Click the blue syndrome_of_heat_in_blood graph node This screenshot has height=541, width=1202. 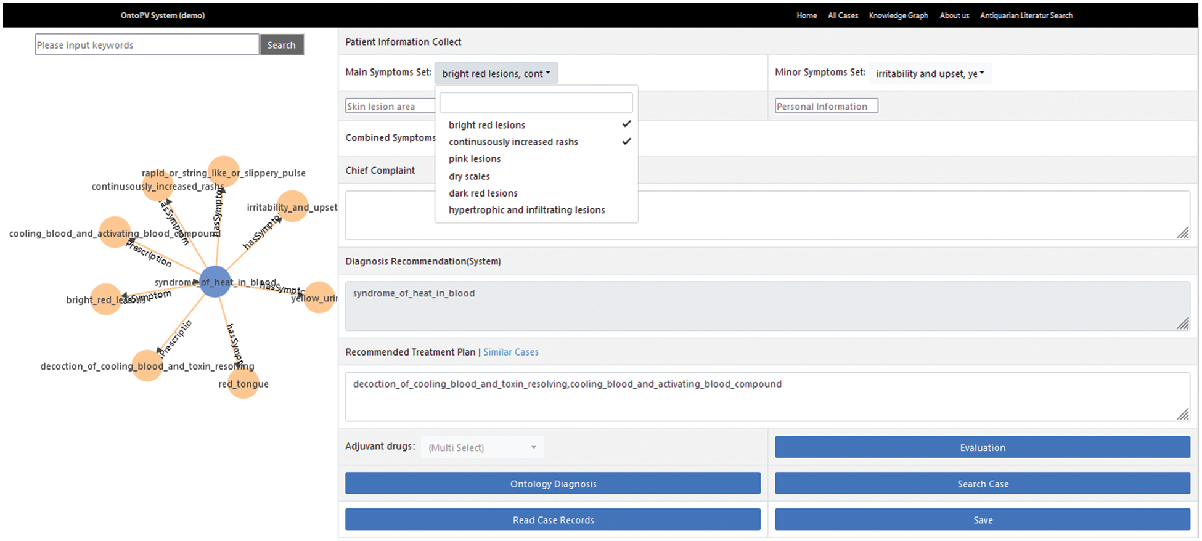click(x=215, y=282)
